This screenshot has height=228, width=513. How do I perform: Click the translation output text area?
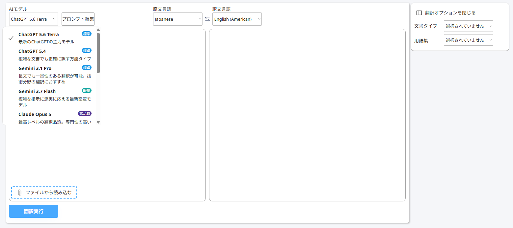pyautogui.click(x=307, y=115)
